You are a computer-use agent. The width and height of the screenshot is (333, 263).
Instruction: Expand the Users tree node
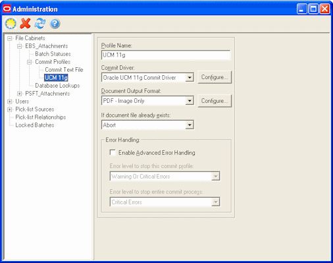click(9, 102)
